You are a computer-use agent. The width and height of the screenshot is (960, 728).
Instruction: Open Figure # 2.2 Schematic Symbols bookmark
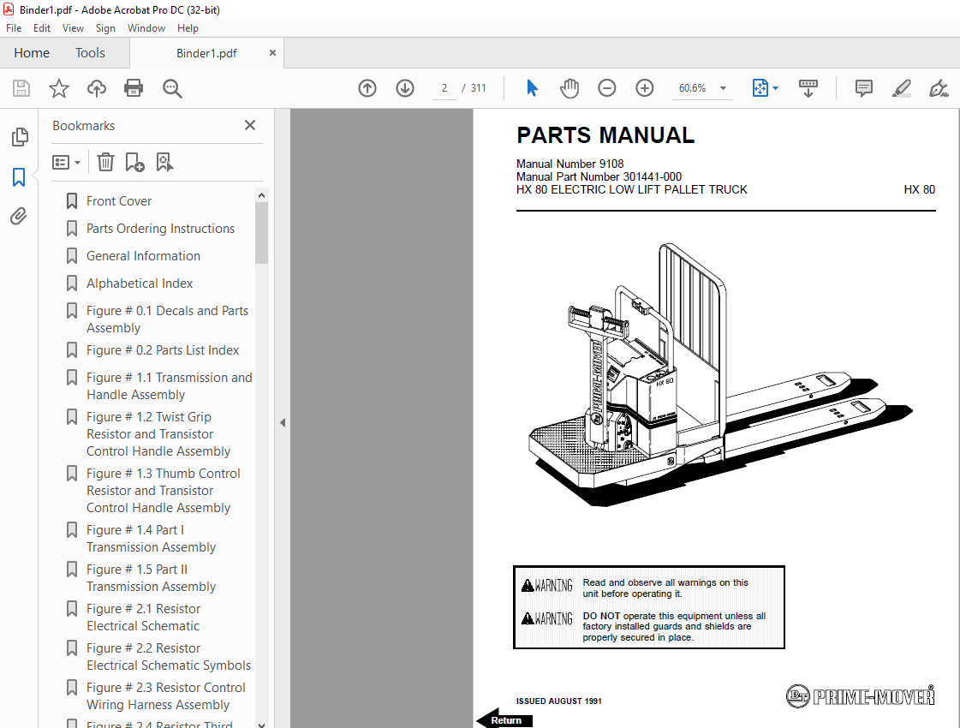169,656
